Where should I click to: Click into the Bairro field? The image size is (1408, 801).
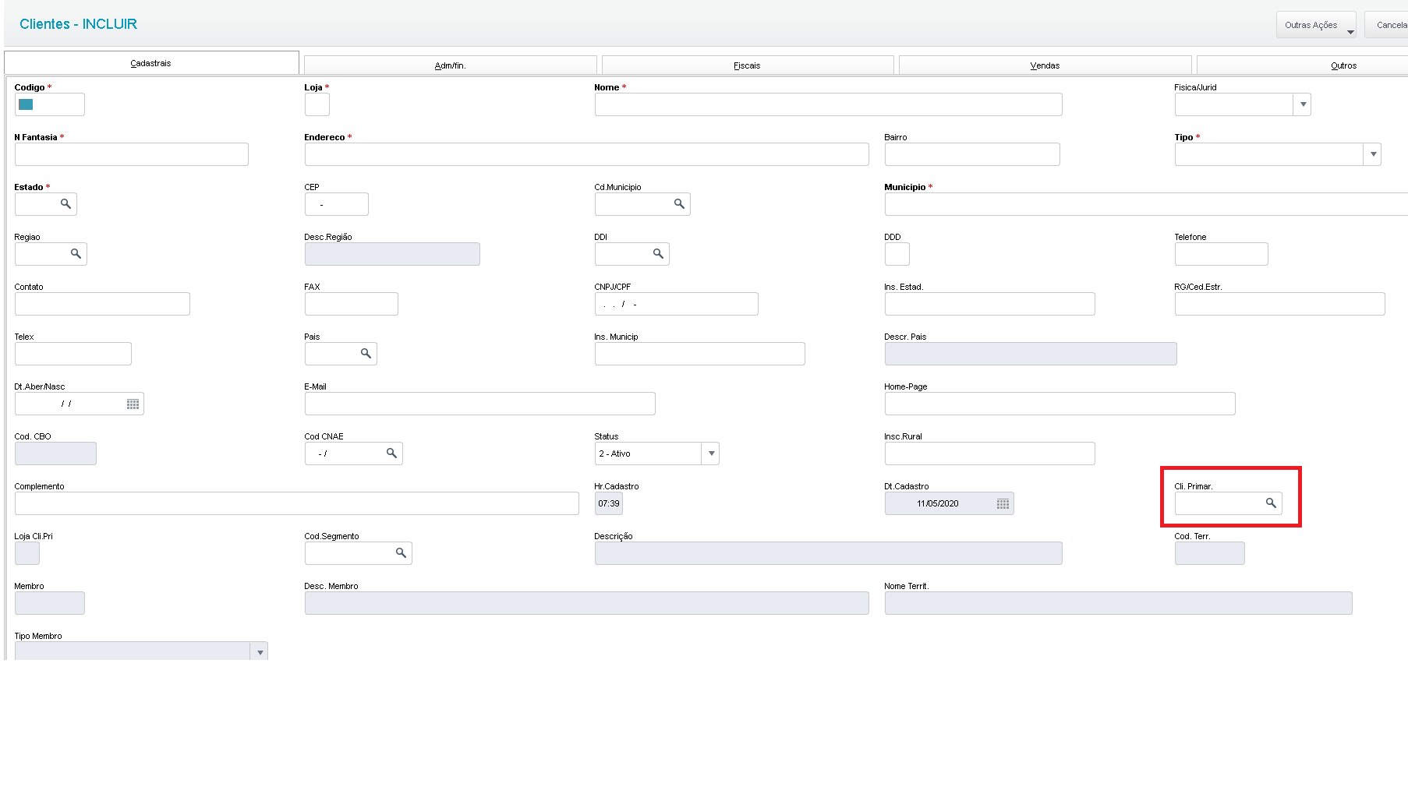tap(972, 154)
